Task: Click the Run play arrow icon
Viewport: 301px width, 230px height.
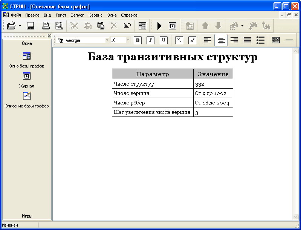Action: (x=159, y=26)
